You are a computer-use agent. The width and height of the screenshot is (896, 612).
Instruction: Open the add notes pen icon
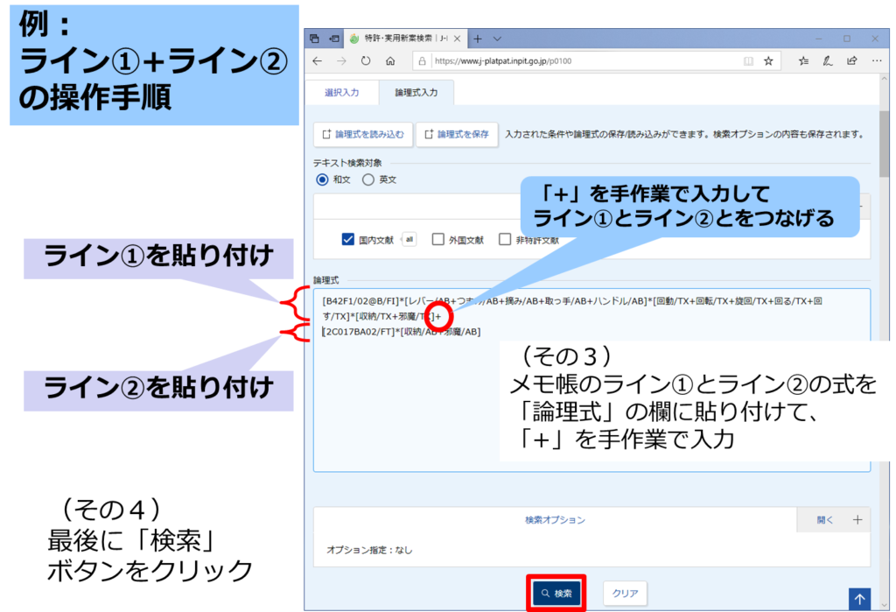pos(827,61)
